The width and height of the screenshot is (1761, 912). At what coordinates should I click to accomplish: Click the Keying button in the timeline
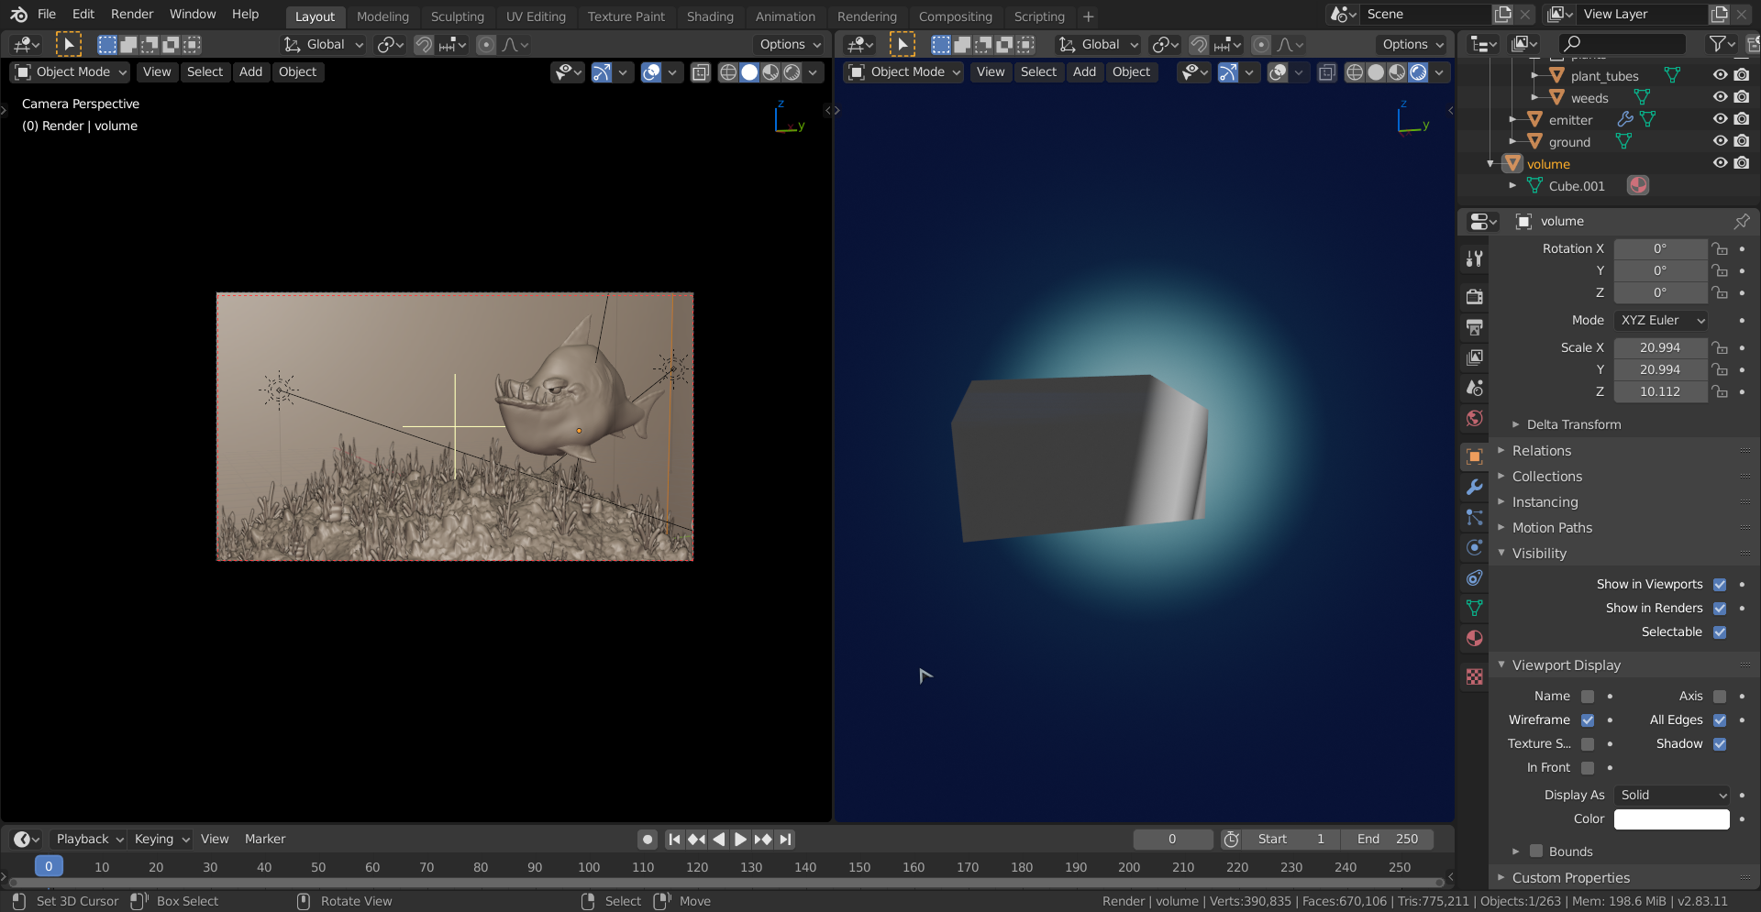pos(161,839)
